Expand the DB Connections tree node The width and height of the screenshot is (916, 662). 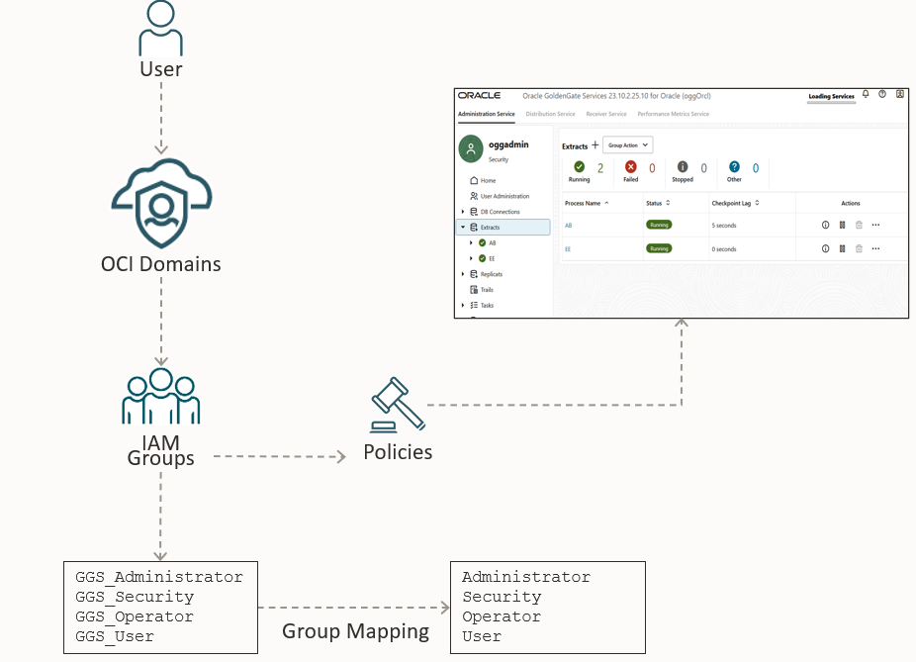click(x=462, y=212)
